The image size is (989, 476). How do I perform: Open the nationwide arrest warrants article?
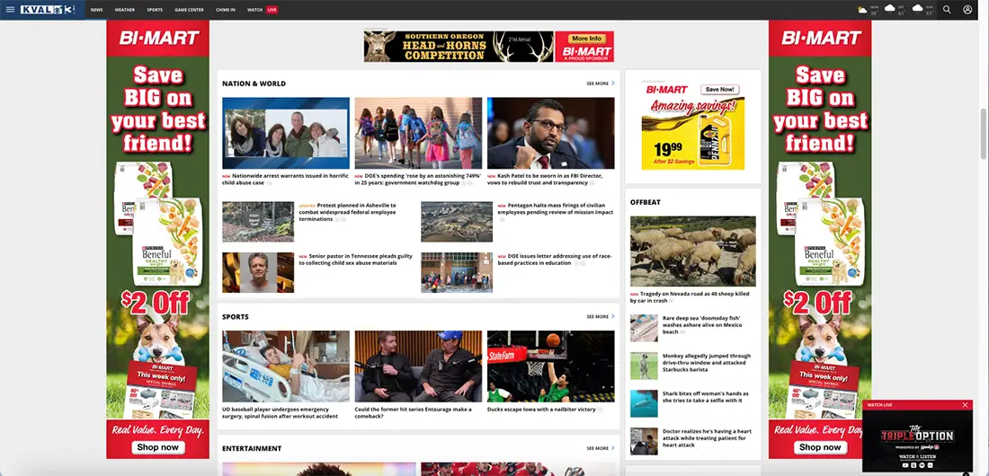[x=284, y=179]
